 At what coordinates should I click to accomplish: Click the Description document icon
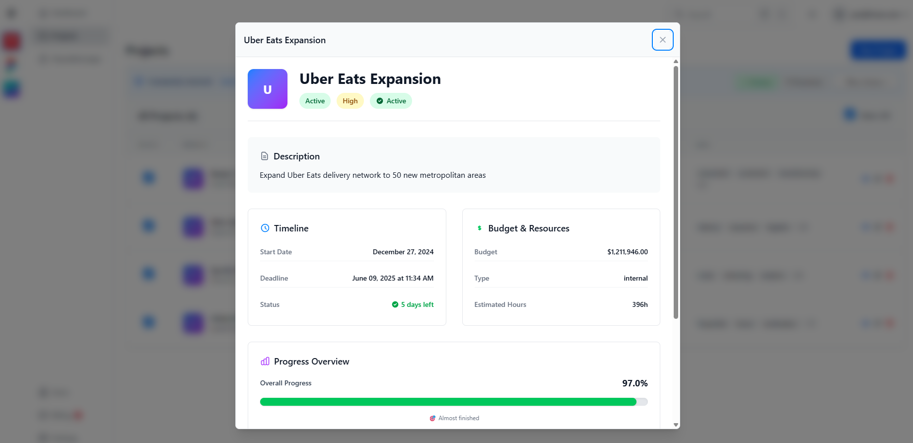265,156
